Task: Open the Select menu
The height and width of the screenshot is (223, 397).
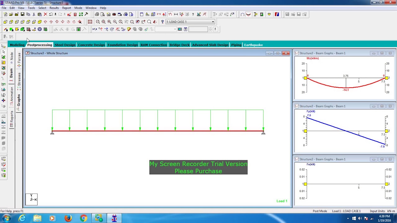Action: click(42, 8)
